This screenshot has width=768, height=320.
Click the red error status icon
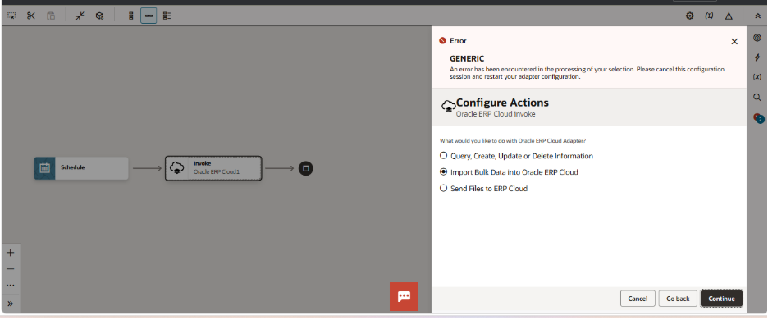coord(443,41)
